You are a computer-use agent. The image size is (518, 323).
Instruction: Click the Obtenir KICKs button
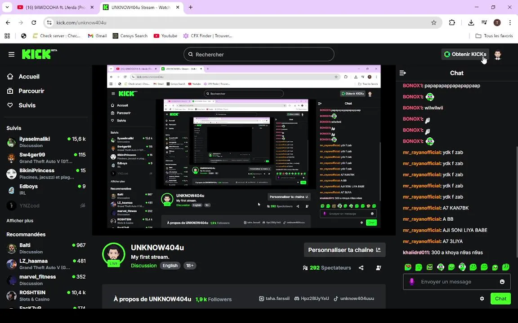(x=465, y=54)
